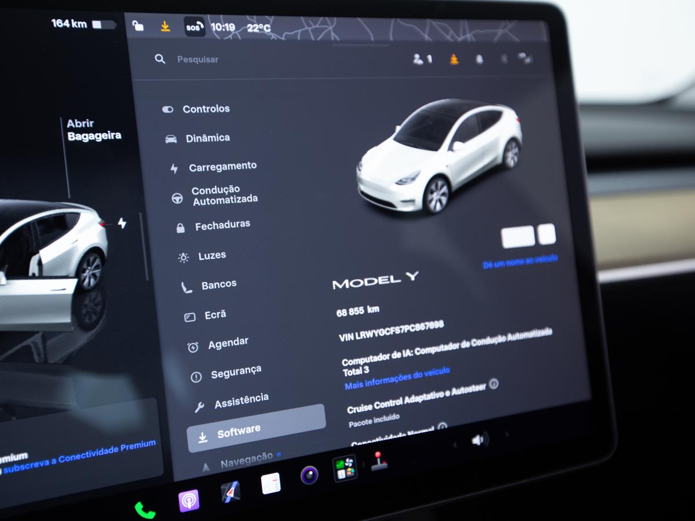This screenshot has width=695, height=521.
Task: Tap info icon beside Cruise Control Adaptativo
Action: [493, 383]
